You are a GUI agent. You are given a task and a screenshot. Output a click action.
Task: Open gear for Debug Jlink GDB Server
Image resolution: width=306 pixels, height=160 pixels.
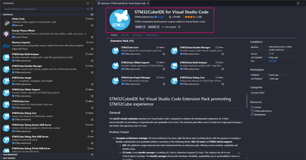pyautogui.click(x=92, y=143)
